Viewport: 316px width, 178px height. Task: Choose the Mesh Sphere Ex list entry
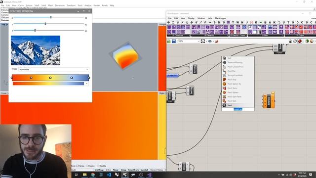(238, 84)
